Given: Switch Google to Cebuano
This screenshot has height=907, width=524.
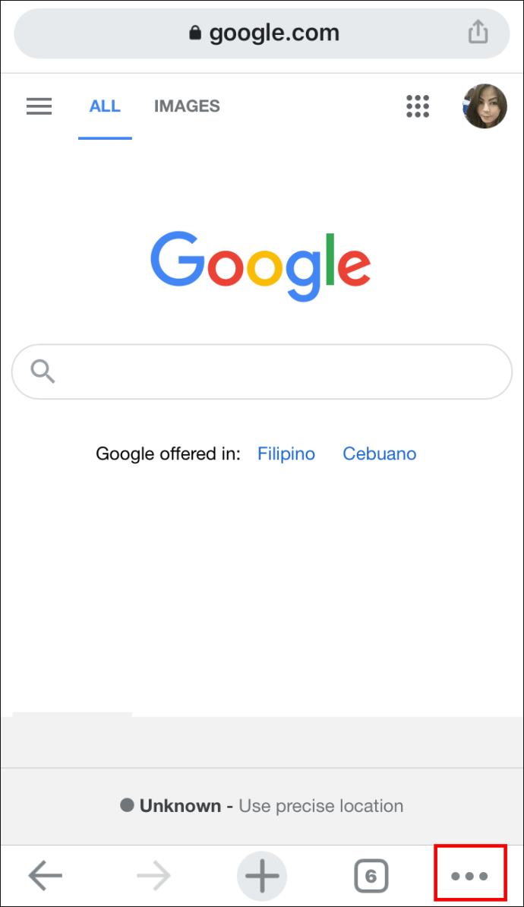Looking at the screenshot, I should 380,454.
